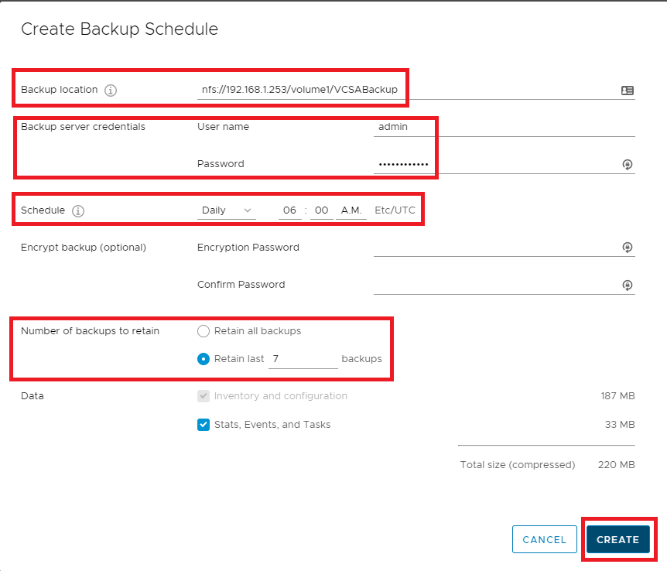Click the schedule hour field showing 06
The image size is (667, 571).
[x=289, y=210]
